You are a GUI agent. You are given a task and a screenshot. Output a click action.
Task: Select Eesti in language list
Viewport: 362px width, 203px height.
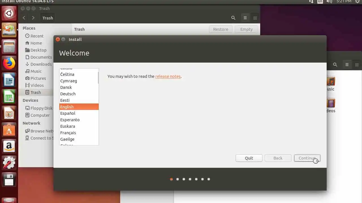79,100
